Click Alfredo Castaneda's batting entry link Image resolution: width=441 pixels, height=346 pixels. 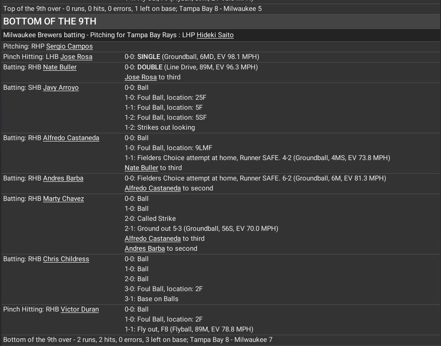[71, 138]
